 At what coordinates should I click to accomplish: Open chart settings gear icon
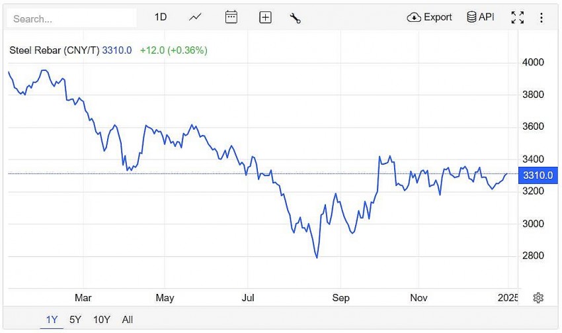538,298
